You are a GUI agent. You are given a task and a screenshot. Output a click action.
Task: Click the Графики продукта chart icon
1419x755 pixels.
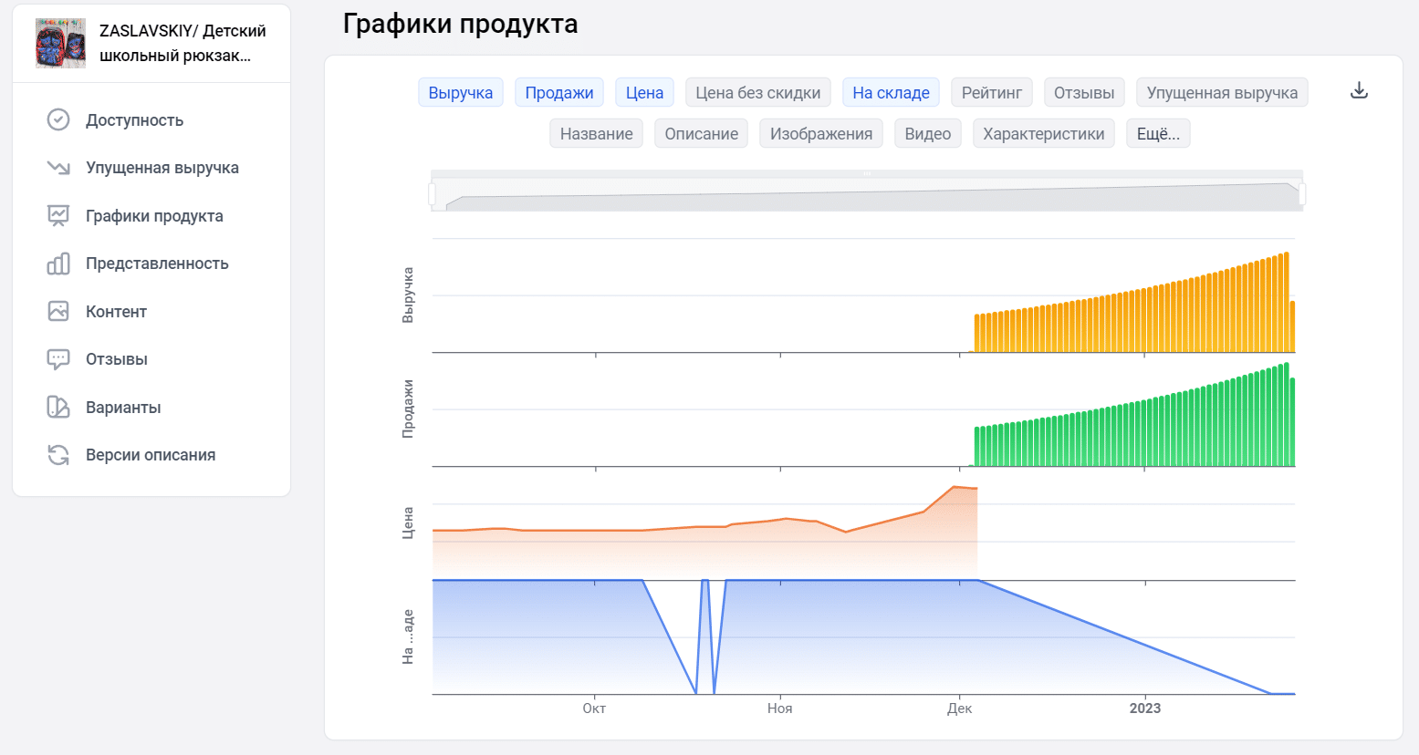[x=57, y=215]
